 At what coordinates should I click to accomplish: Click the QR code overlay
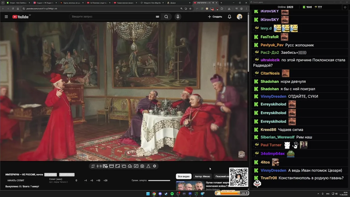[x=238, y=177]
